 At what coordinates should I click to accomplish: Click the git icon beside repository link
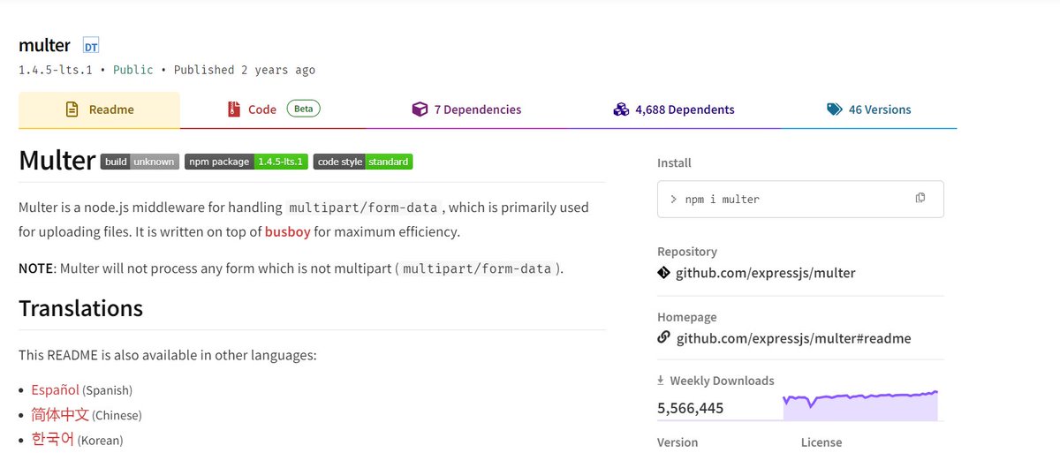point(664,273)
